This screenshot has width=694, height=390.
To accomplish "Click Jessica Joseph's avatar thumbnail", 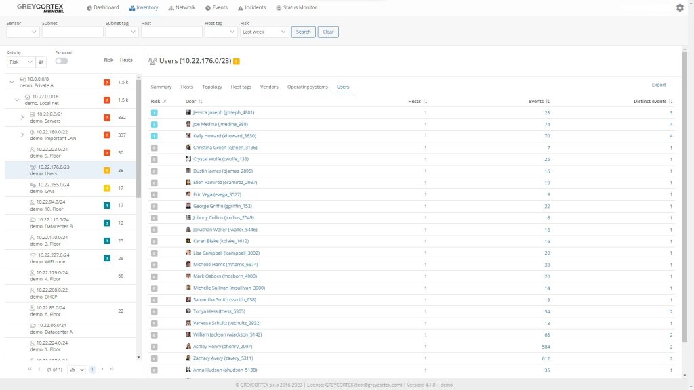I will 188,112.
